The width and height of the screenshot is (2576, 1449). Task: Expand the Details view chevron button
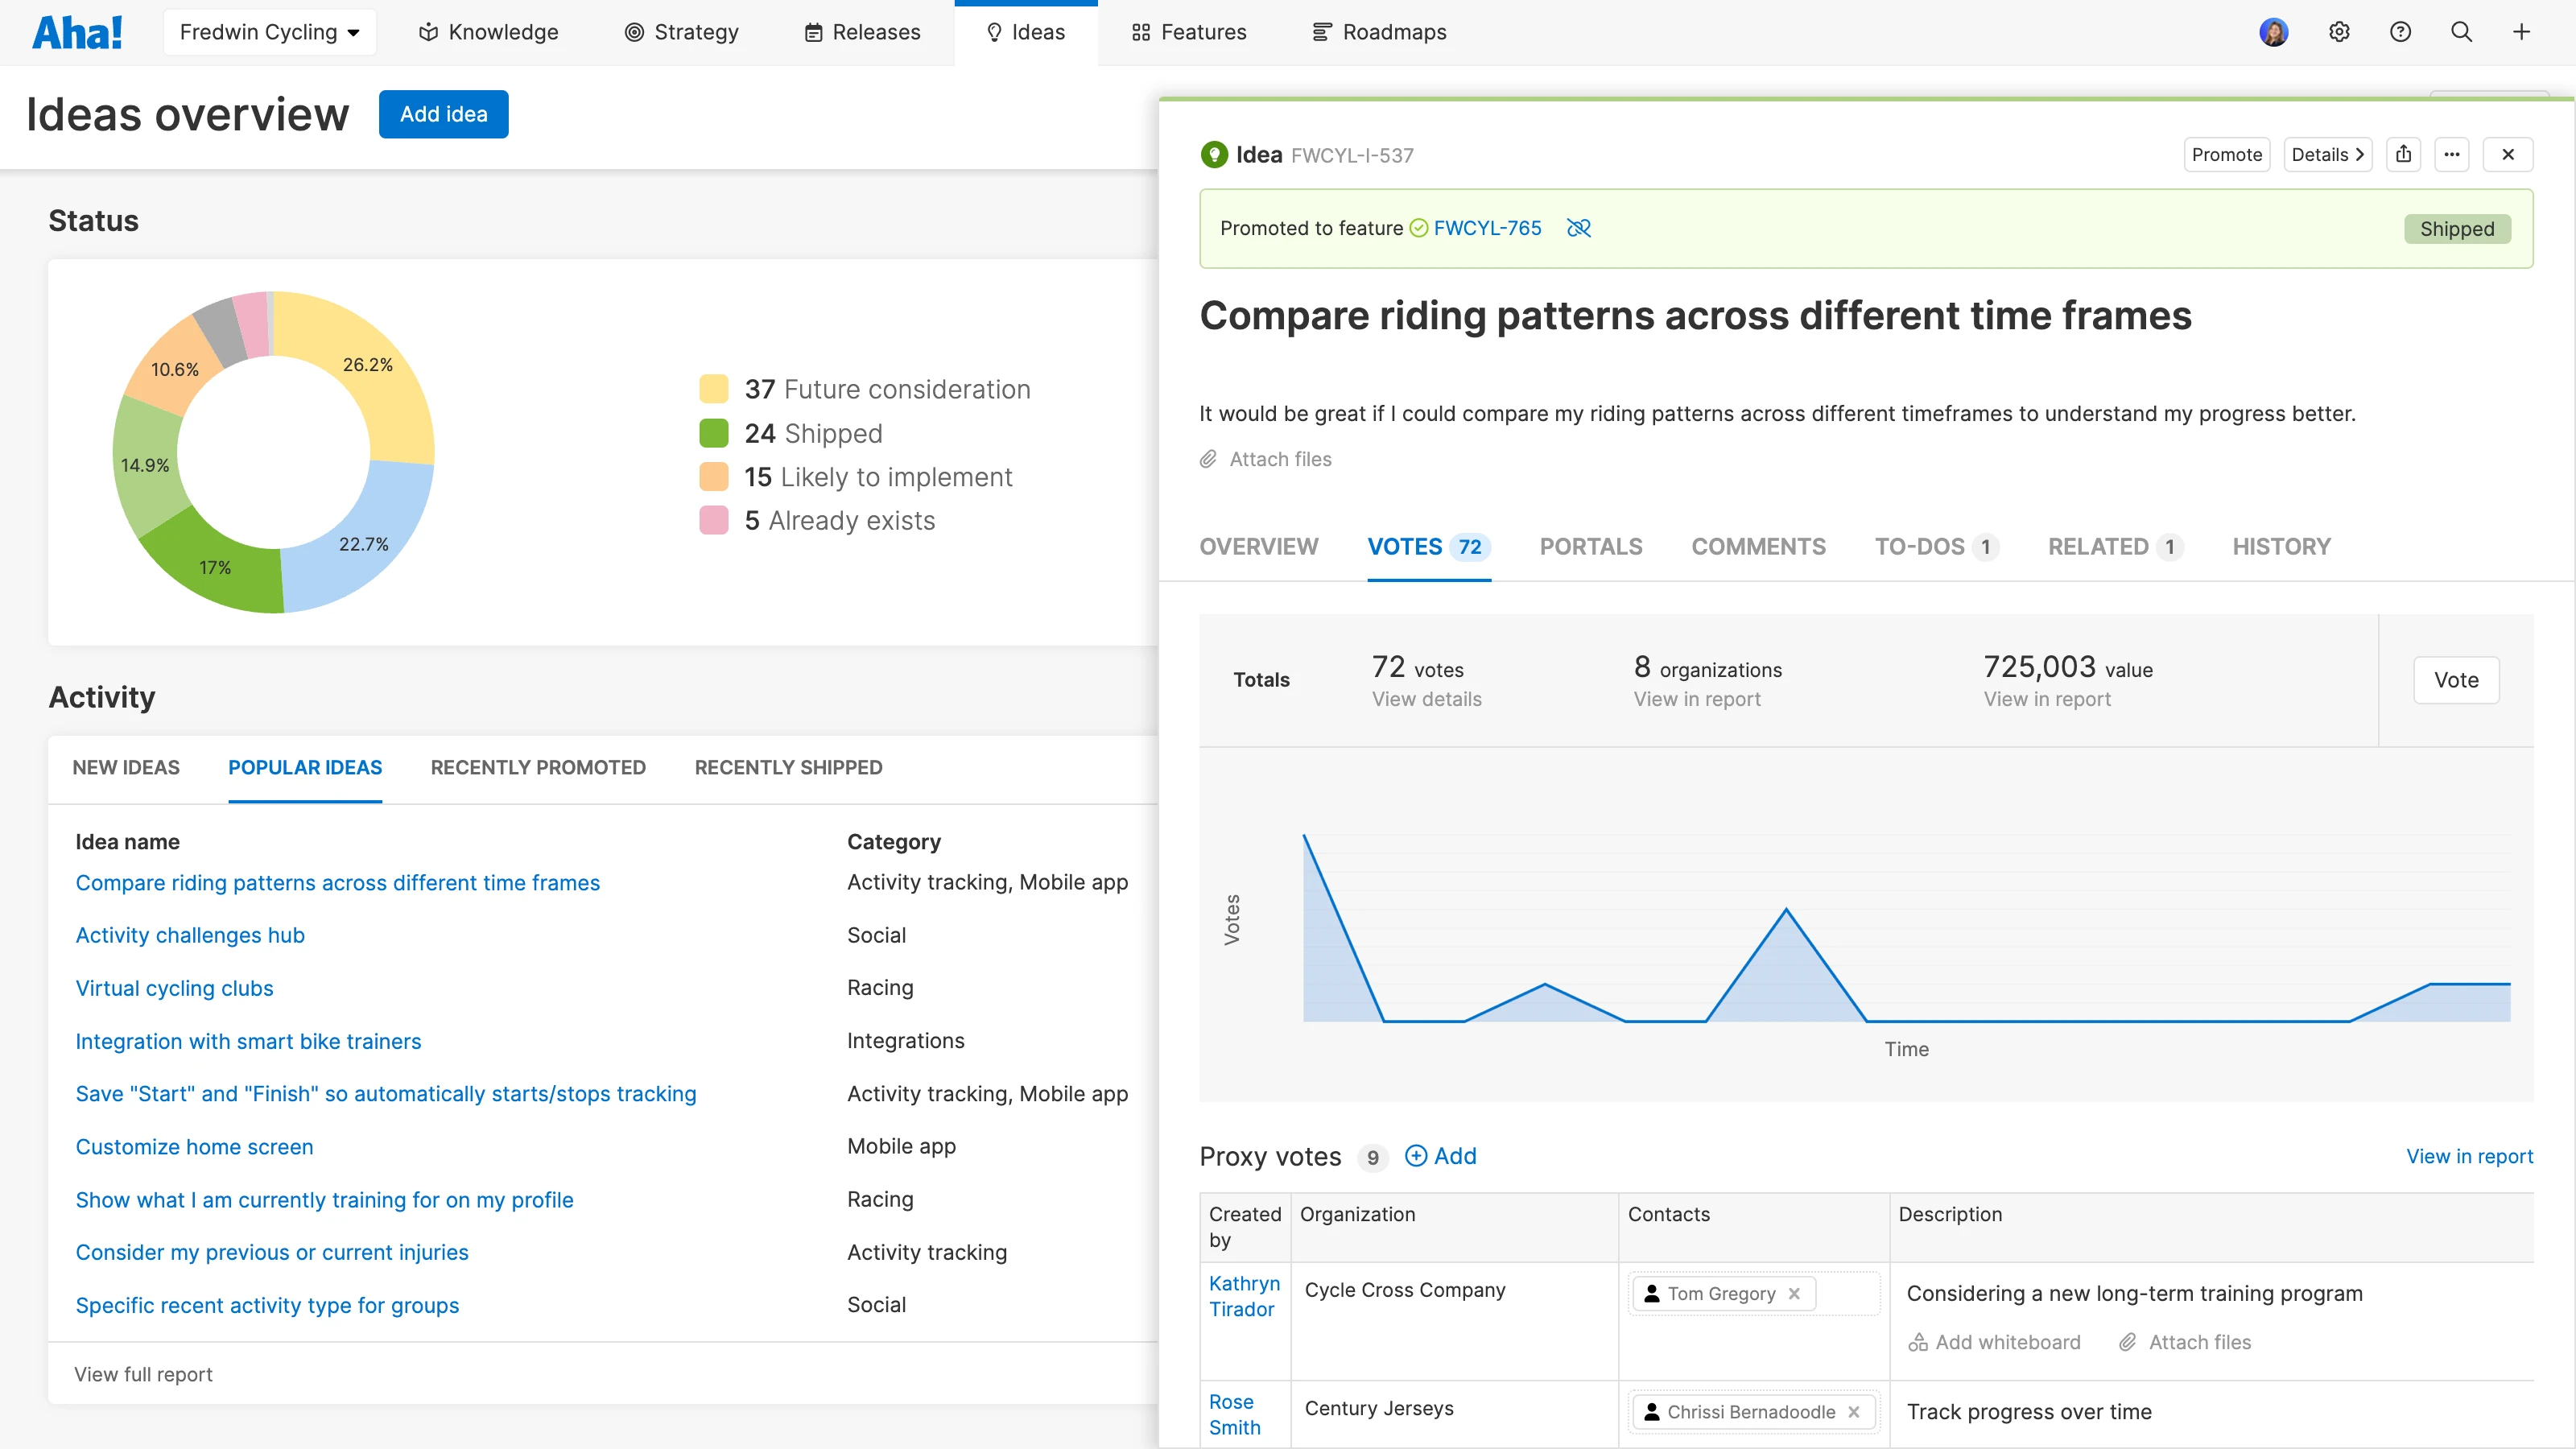pos(2327,154)
